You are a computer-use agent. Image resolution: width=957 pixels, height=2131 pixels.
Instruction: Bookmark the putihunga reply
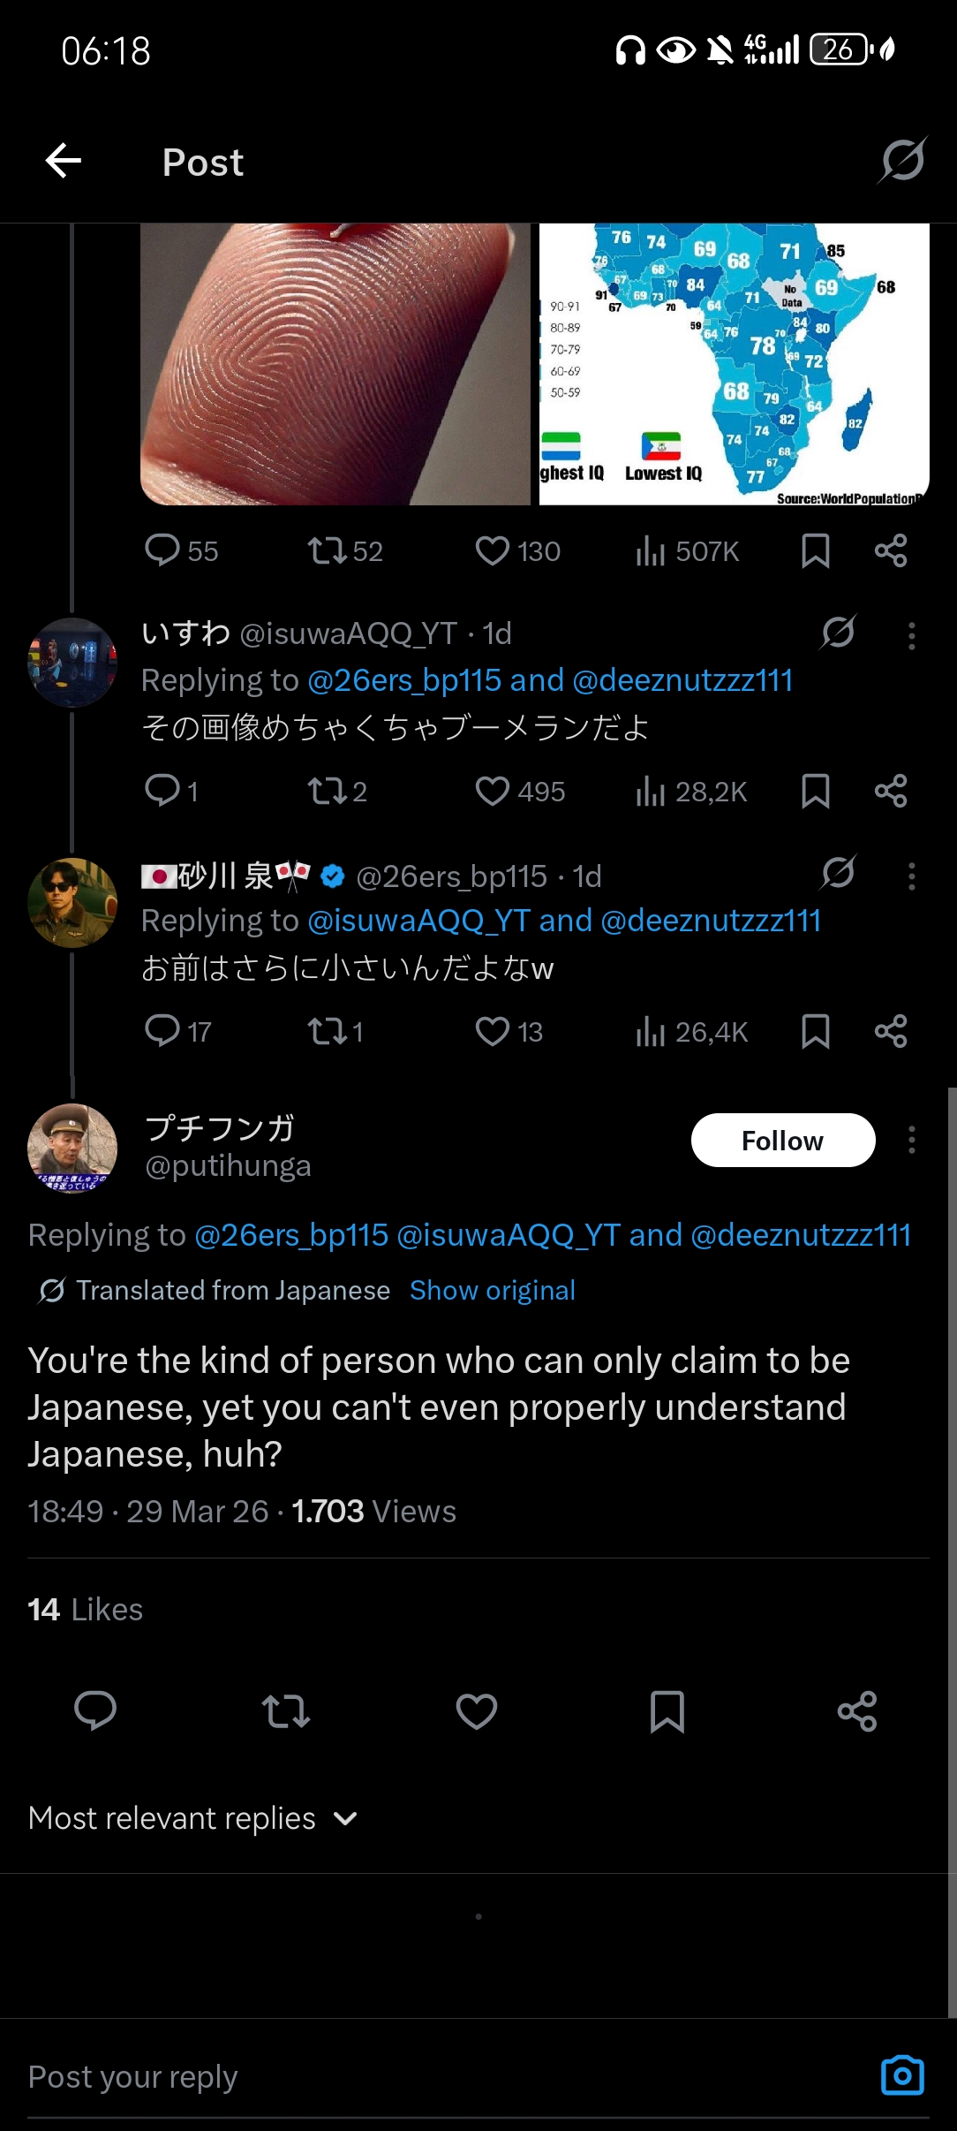(667, 1711)
